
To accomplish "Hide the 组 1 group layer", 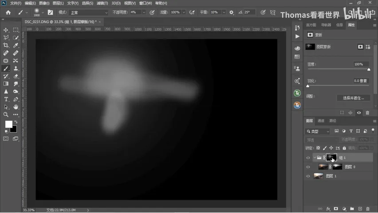I will (308, 158).
